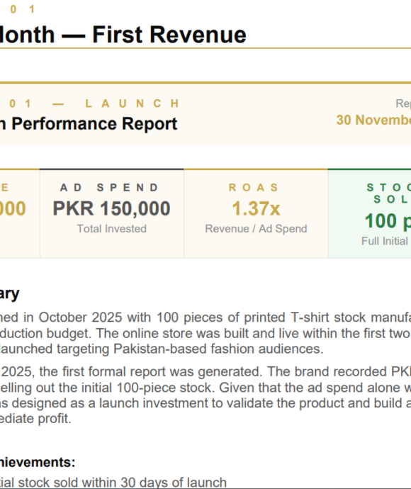Viewport: 411px width, 489px height.
Task: Click the 'AD SPEND' card label
Action: click(109, 187)
